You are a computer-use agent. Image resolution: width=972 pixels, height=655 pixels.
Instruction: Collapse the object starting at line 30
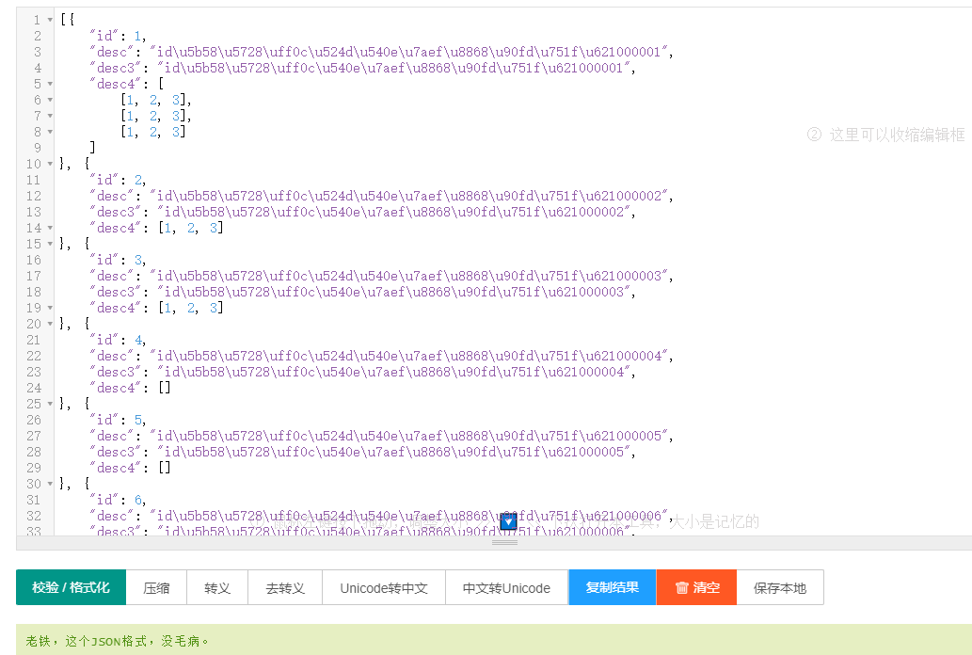point(49,483)
